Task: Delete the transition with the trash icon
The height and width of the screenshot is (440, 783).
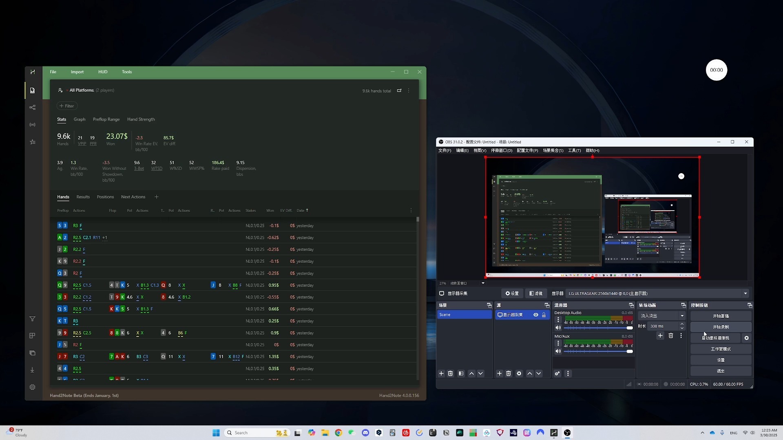Action: 671,335
